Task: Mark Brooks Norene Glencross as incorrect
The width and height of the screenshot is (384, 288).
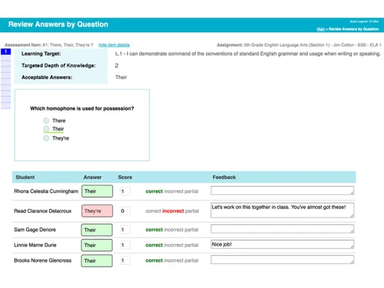Action: pos(174,260)
